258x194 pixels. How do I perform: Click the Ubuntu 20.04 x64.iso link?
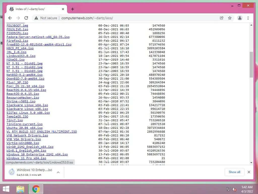pos(24,128)
